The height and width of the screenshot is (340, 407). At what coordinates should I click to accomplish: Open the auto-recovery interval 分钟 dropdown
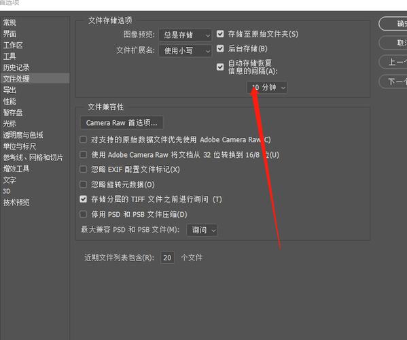coord(267,87)
